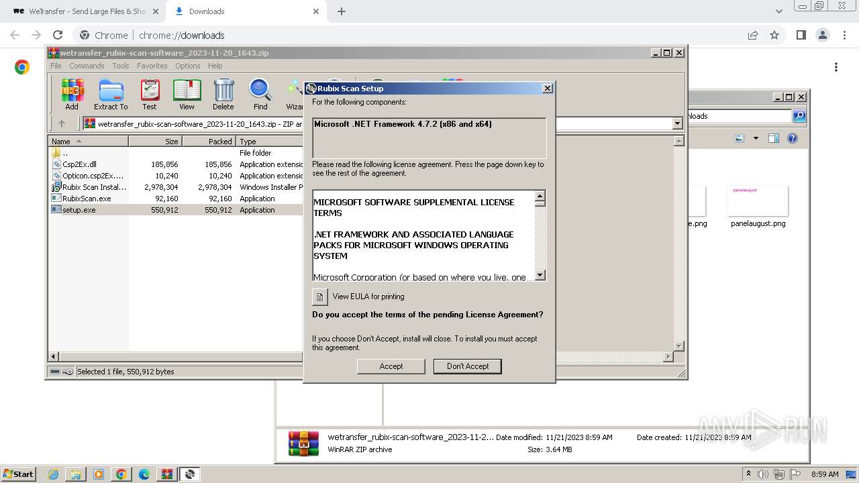
Task: Switch to WinRAR in the taskbar
Action: [x=166, y=474]
